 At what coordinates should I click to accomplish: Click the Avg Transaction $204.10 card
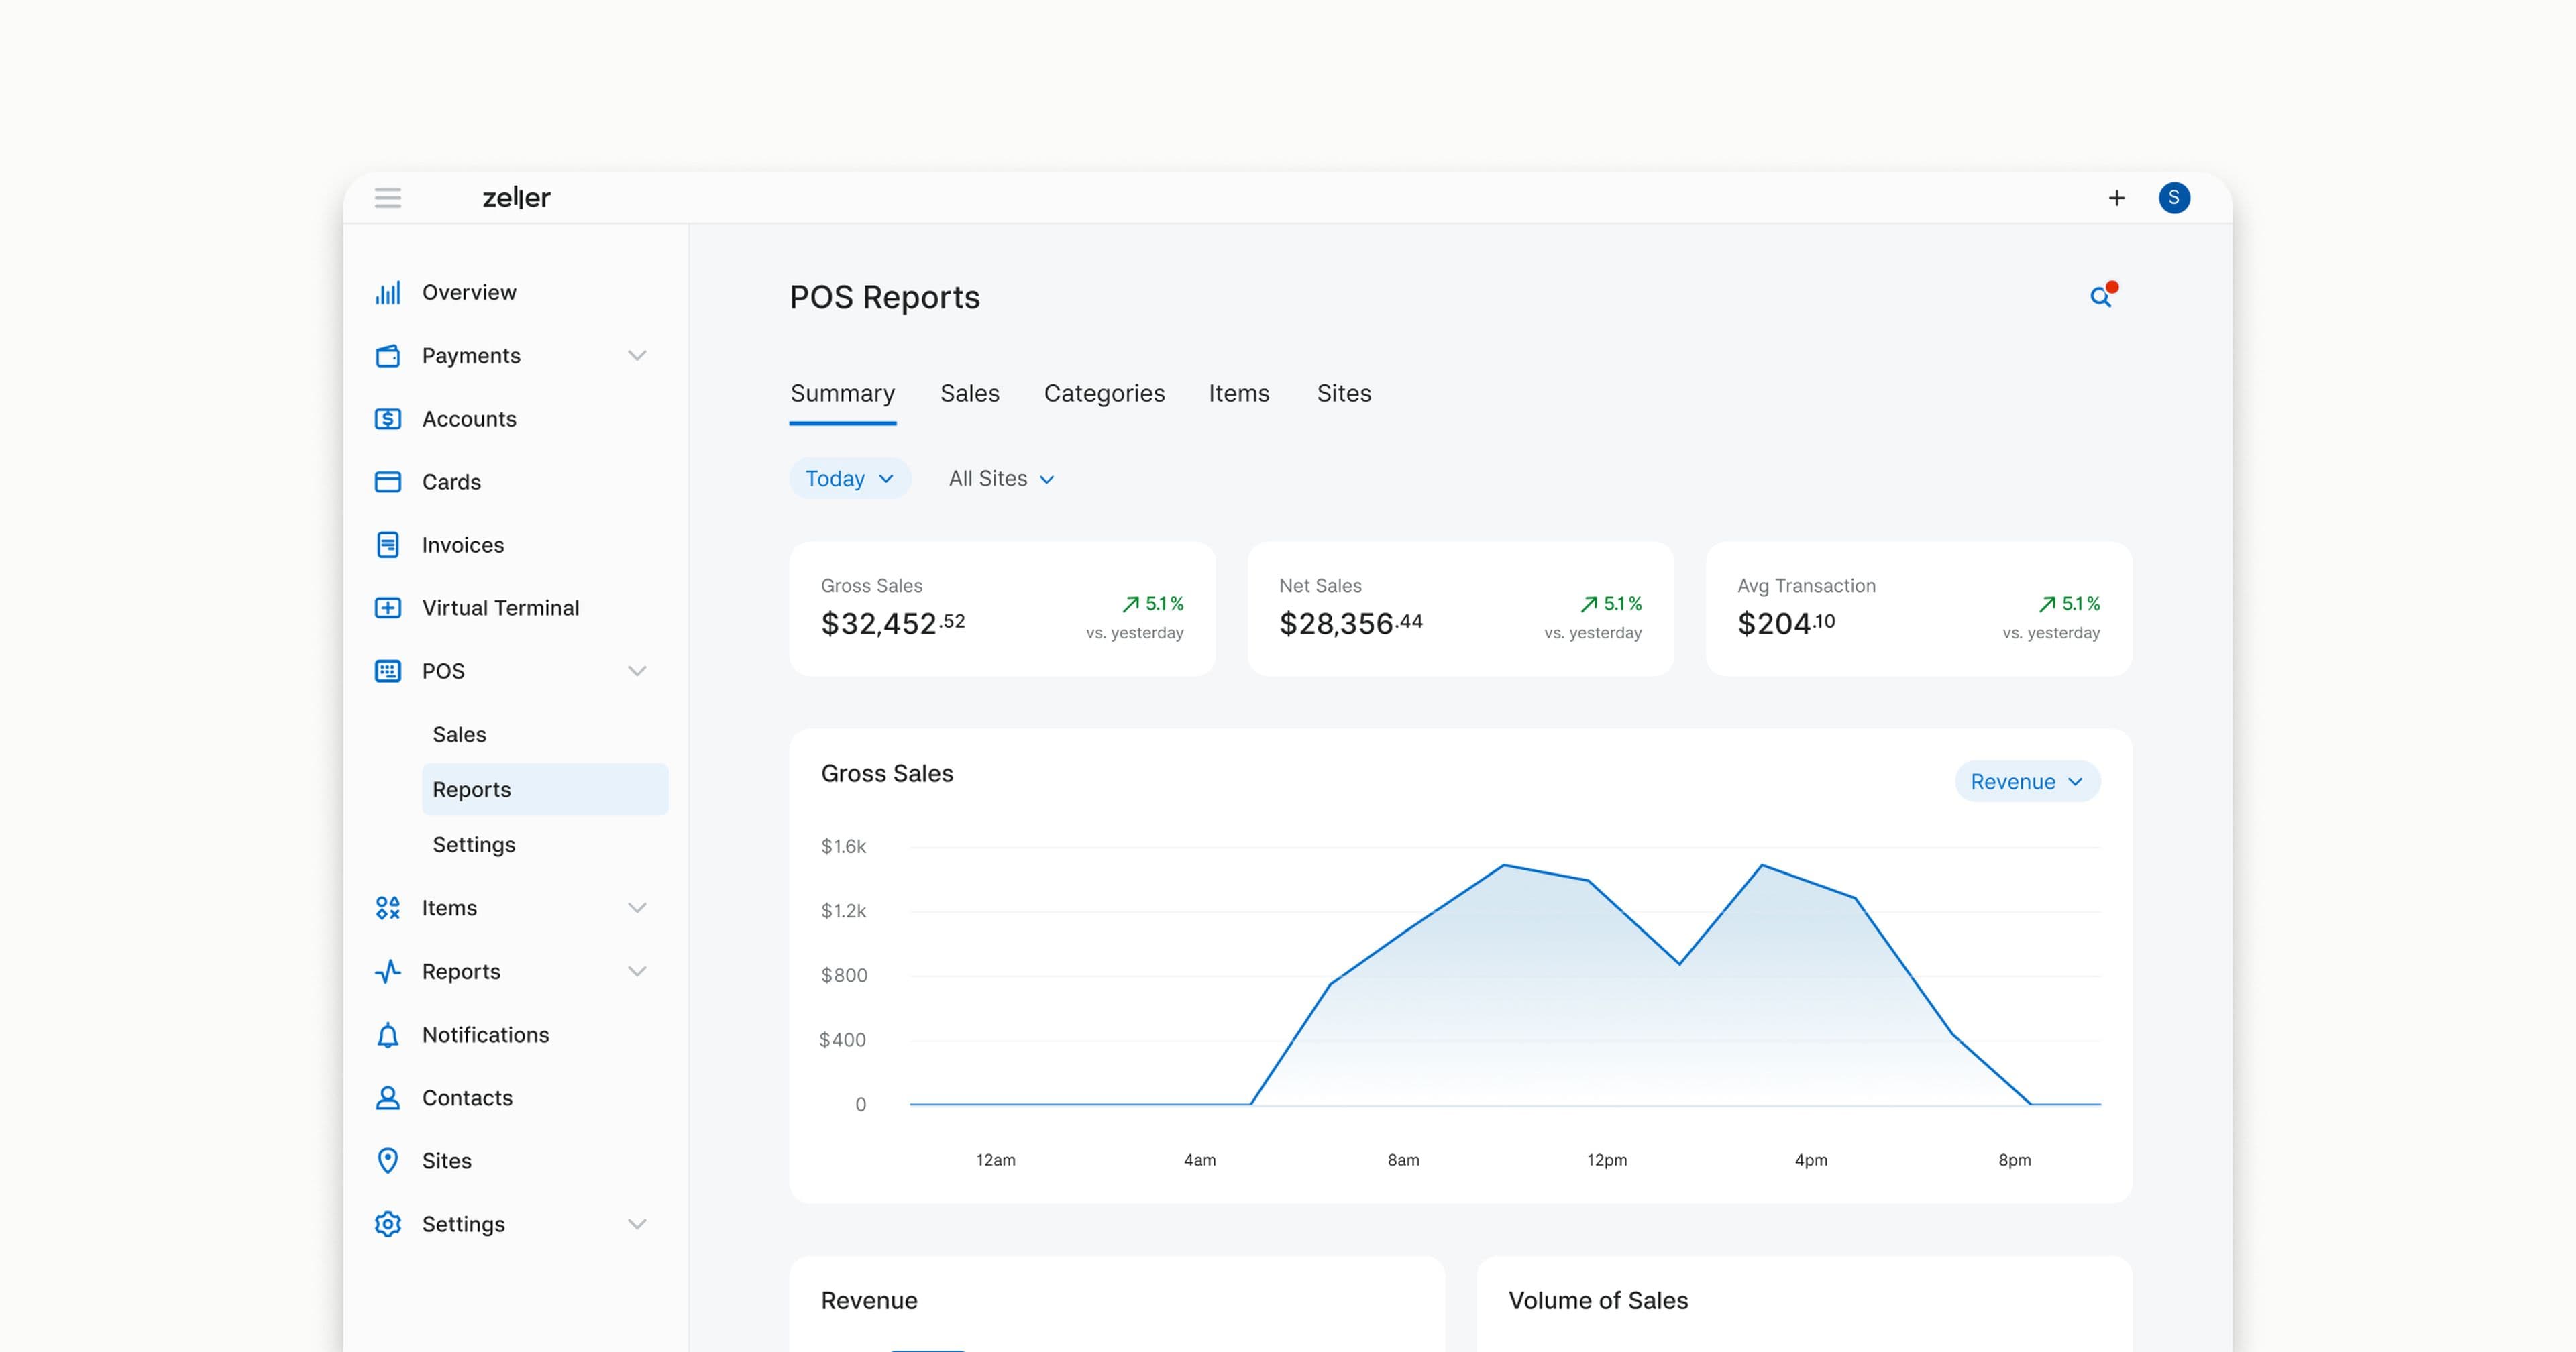point(1919,608)
